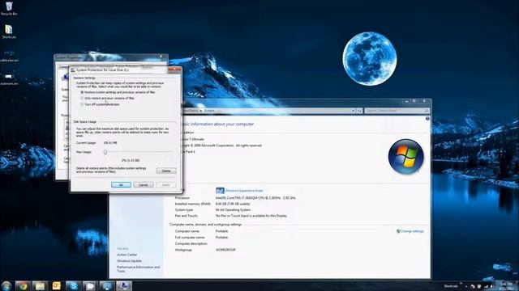Open the network signal icon in tray
The image size is (519, 291).
(486, 286)
